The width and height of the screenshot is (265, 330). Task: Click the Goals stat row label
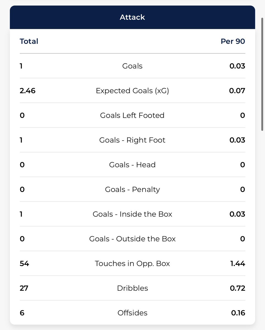point(132,66)
